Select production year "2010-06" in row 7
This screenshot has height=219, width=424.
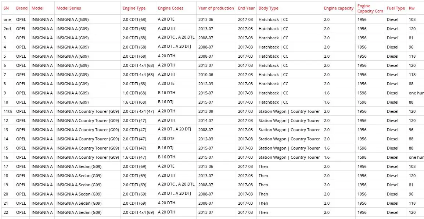point(206,75)
